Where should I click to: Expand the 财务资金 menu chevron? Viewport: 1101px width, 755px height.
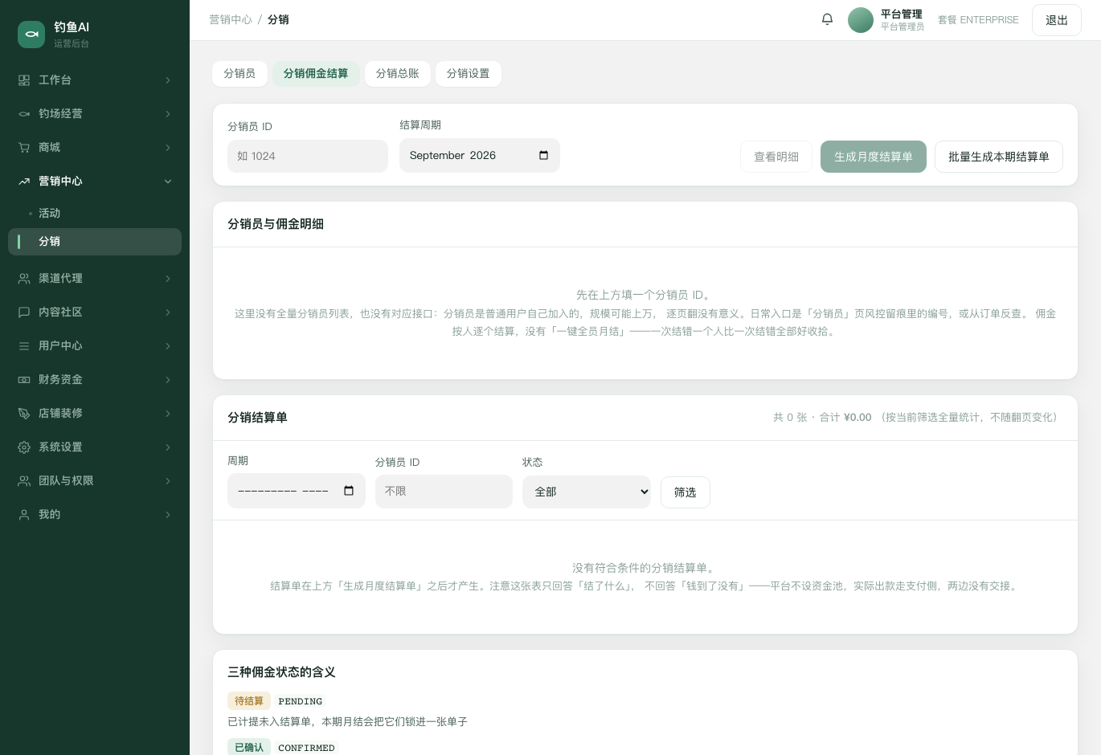point(168,380)
